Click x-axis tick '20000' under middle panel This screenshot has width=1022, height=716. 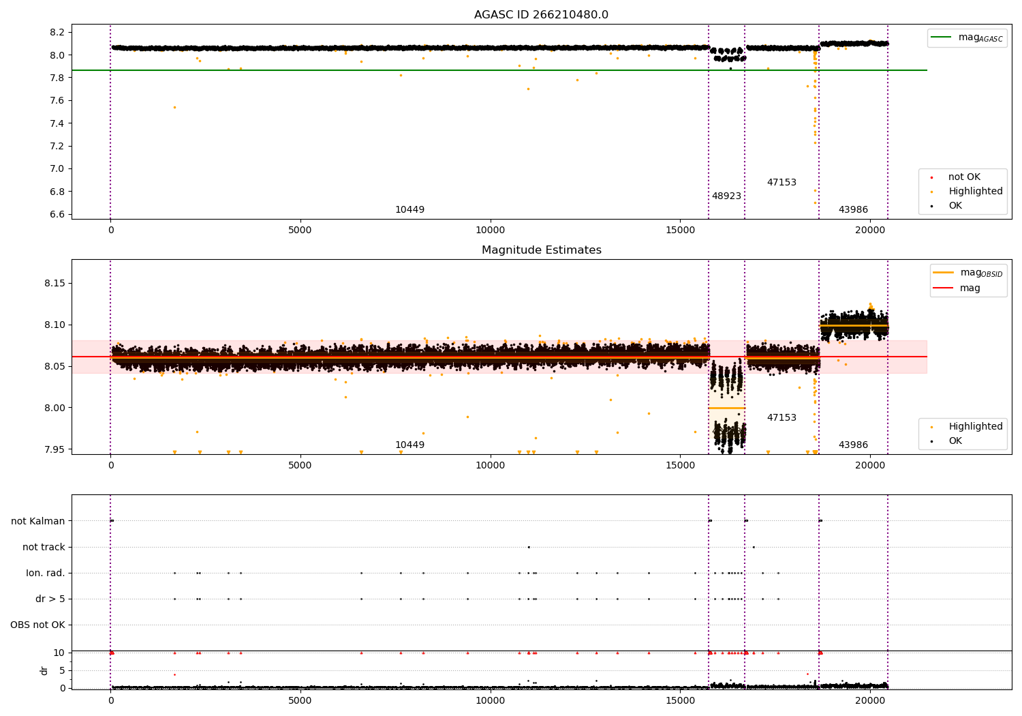(870, 466)
